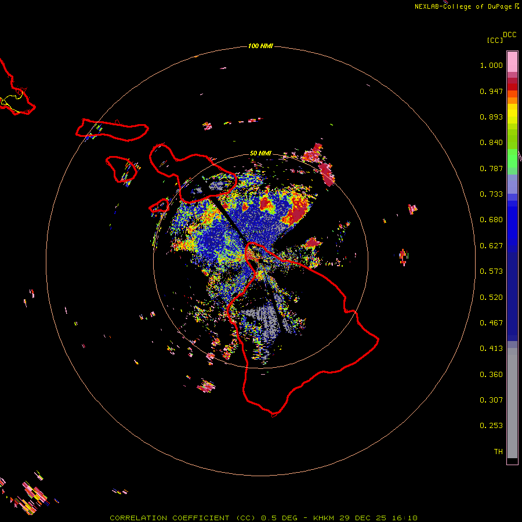522x522 pixels.
Task: Click the 0.627 scale value
Action: (491, 246)
